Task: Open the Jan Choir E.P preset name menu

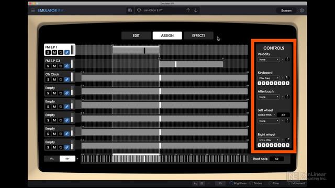Action: [153, 10]
